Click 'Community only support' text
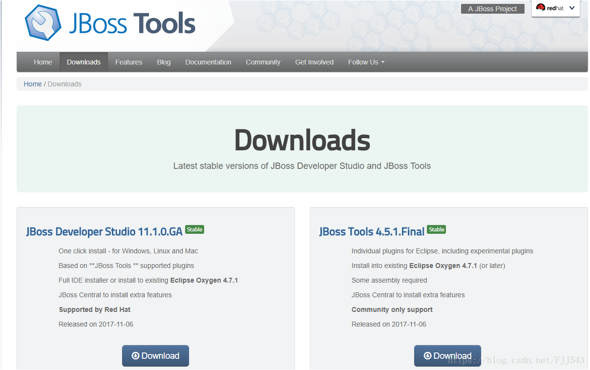The width and height of the screenshot is (590, 370). [392, 309]
